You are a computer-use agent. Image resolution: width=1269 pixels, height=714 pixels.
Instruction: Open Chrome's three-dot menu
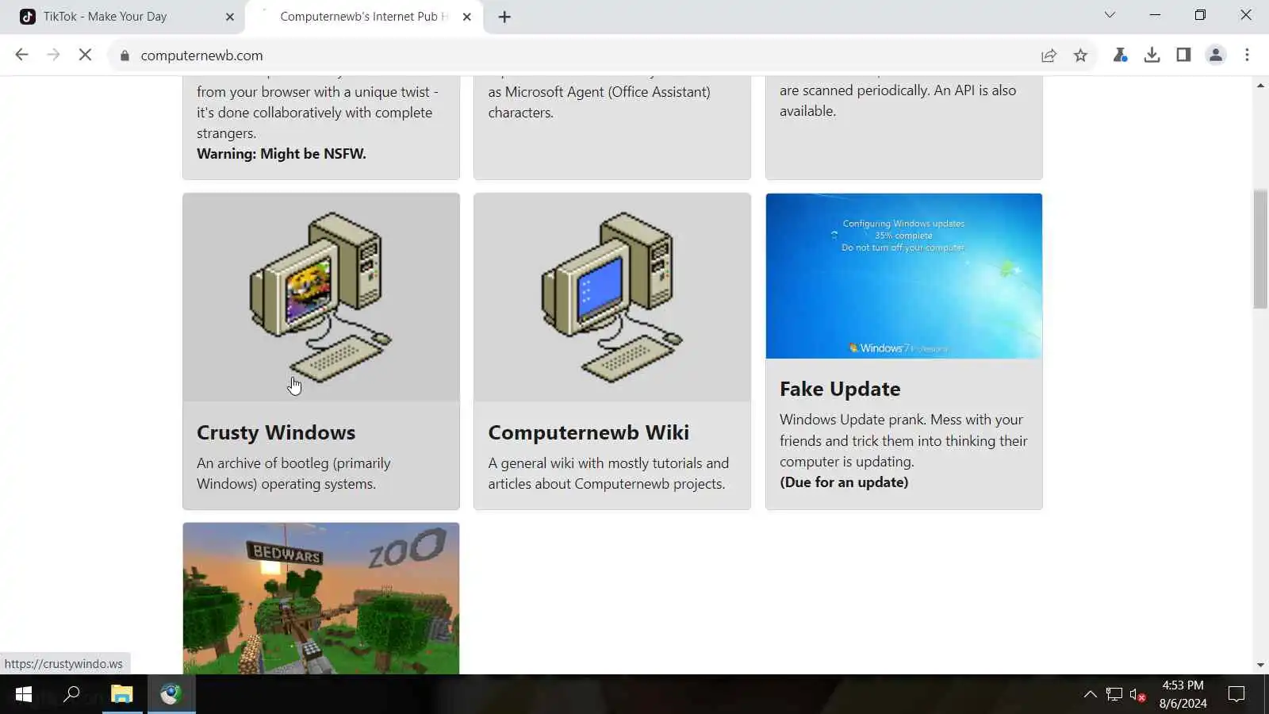(1247, 55)
